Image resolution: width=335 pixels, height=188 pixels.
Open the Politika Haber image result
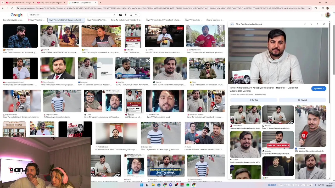(116, 133)
